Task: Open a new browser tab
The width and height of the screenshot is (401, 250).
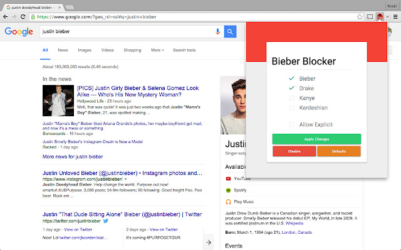Action: 70,7
